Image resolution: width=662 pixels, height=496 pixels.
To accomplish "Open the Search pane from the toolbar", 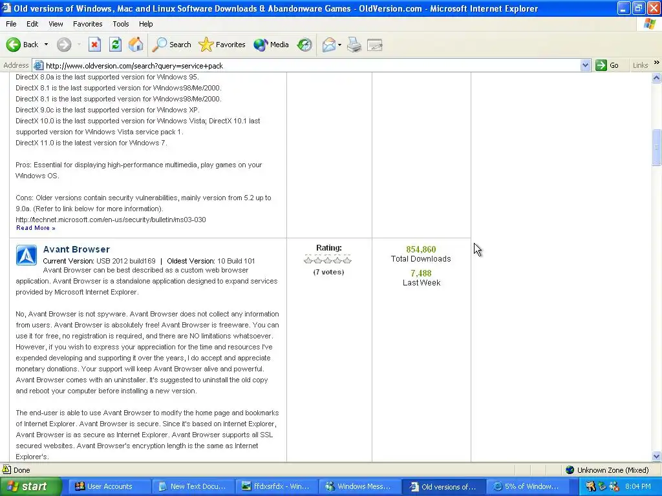I will (x=171, y=45).
